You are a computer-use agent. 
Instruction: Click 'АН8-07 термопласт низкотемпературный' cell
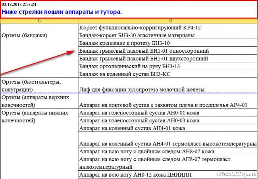pyautogui.click(x=168, y=163)
